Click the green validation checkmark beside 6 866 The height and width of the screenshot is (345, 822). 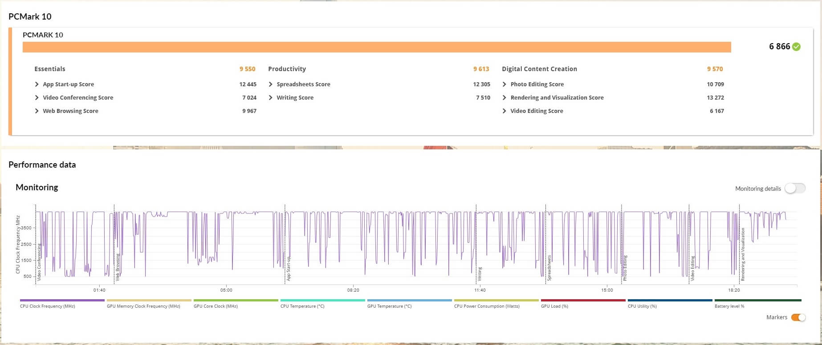tap(797, 47)
